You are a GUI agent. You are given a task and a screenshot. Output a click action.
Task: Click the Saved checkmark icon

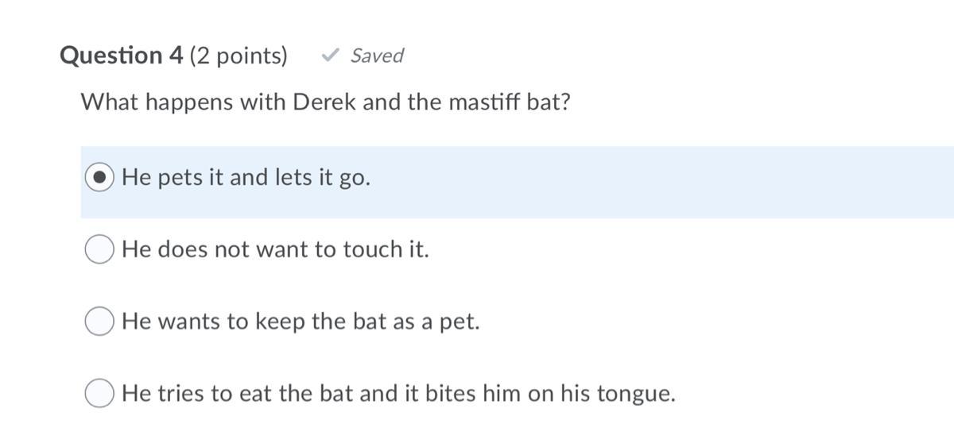pos(330,56)
